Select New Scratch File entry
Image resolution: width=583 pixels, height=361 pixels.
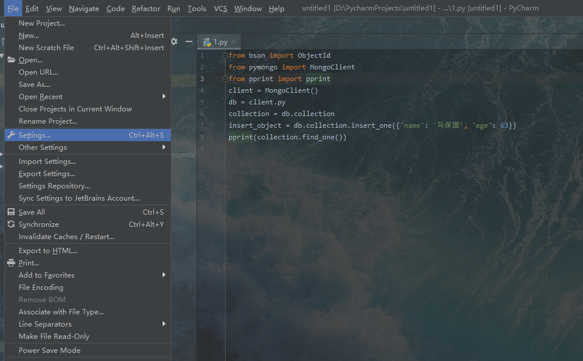(88, 48)
